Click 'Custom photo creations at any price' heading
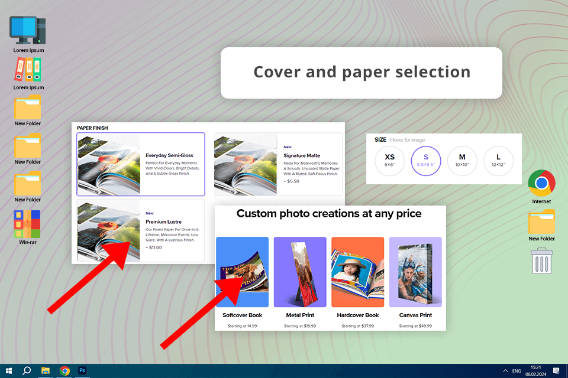Image resolution: width=568 pixels, height=378 pixels. pos(329,214)
